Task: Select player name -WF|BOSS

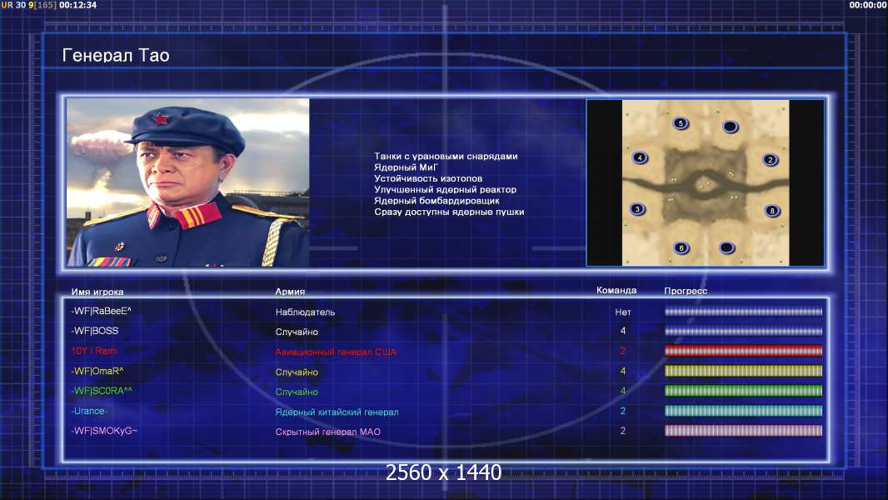Action: [95, 331]
